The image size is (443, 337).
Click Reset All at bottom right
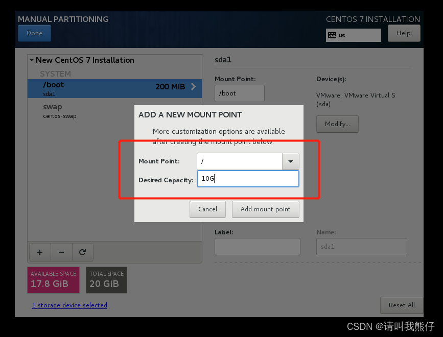click(402, 305)
